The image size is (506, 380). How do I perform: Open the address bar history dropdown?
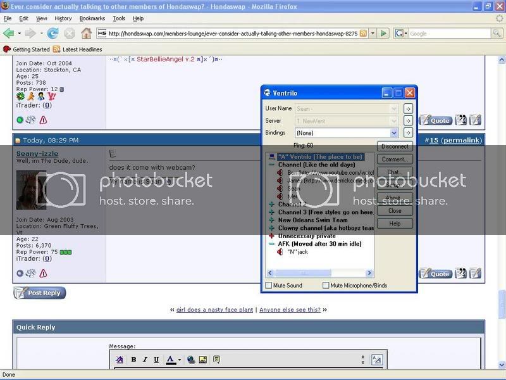(x=373, y=34)
